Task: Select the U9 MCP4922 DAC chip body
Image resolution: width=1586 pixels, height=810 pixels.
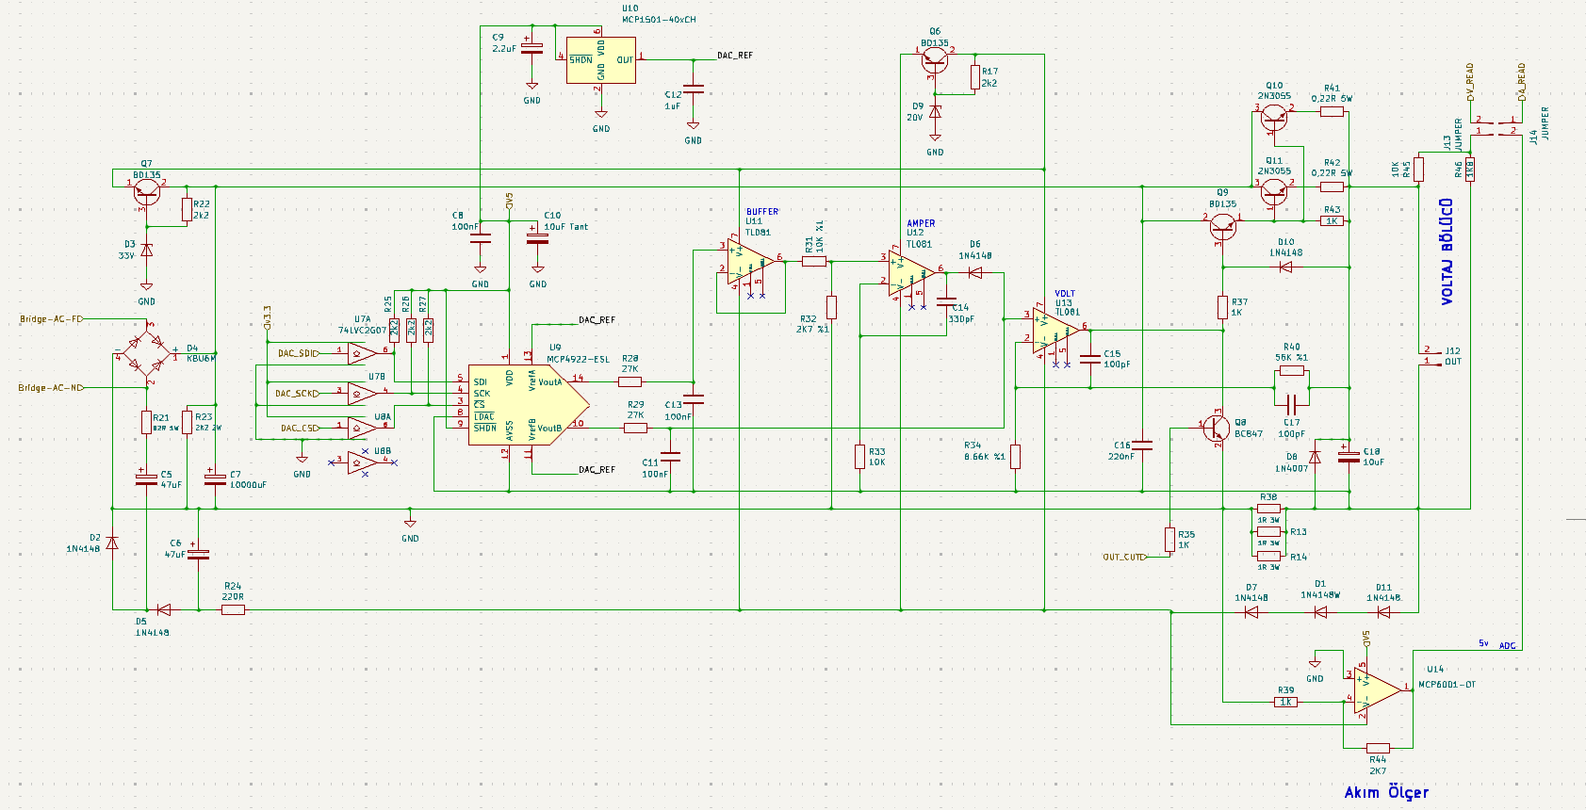Action: coord(529,405)
